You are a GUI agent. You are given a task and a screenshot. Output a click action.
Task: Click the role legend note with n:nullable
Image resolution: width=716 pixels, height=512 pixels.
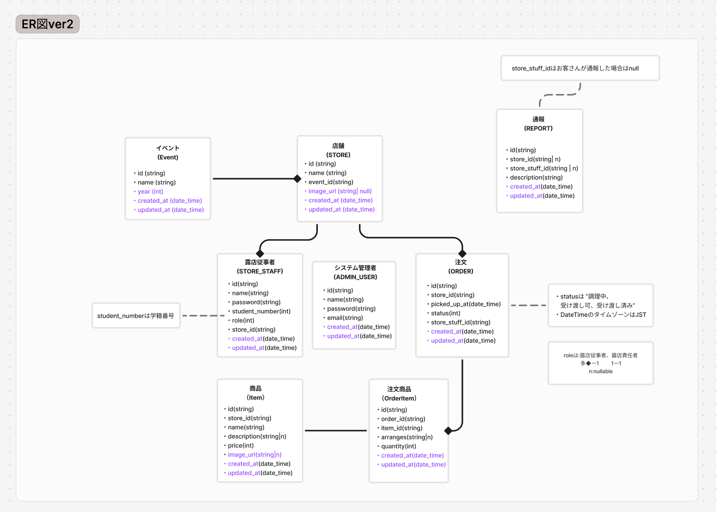click(x=600, y=363)
